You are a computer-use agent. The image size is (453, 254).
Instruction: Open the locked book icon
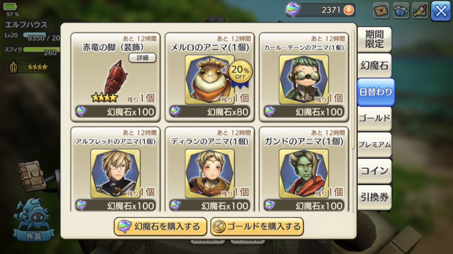click(32, 176)
